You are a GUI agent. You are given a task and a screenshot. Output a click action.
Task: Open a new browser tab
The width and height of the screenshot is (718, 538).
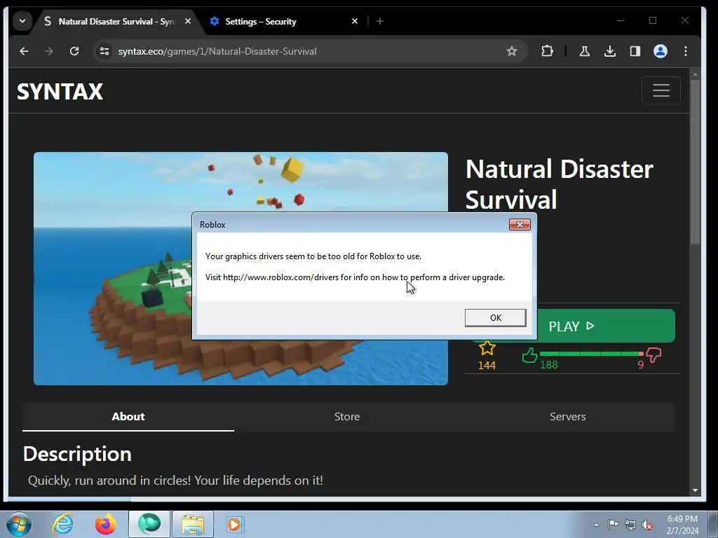pyautogui.click(x=379, y=21)
